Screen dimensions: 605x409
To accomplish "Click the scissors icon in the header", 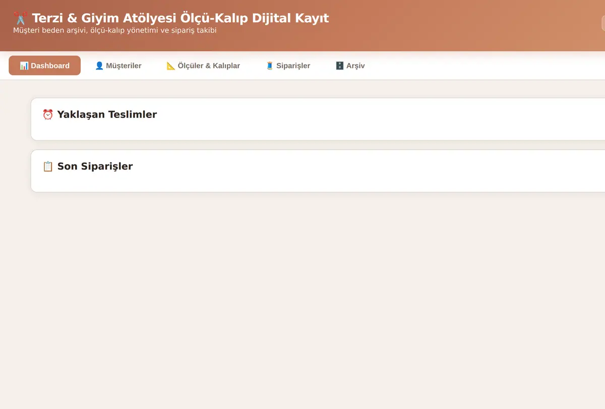I will point(21,19).
